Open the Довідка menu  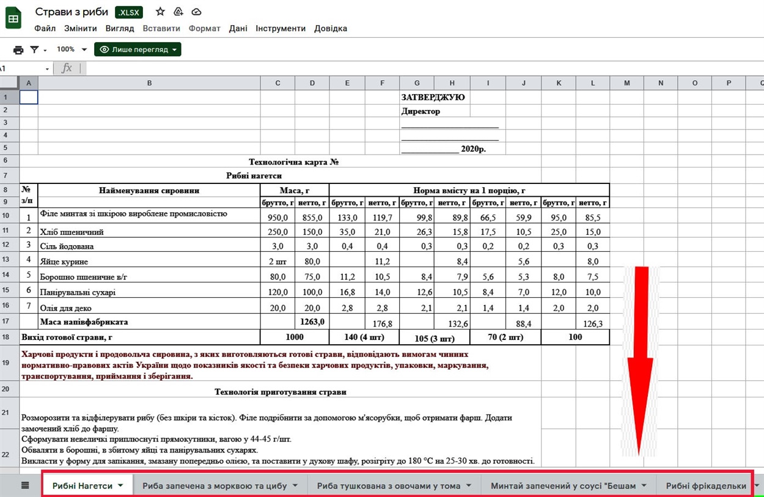(x=331, y=28)
